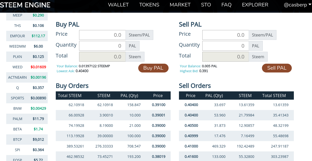Viewport: 312px width, 161px height.
Task: Select the PLKN token row
Action: coord(27,57)
